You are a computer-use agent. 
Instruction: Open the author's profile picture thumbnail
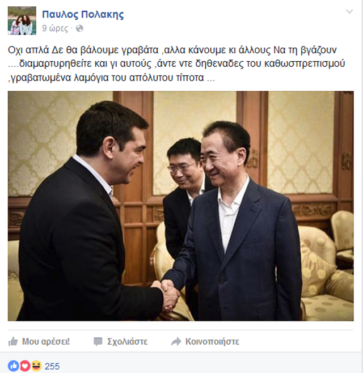tap(22, 21)
